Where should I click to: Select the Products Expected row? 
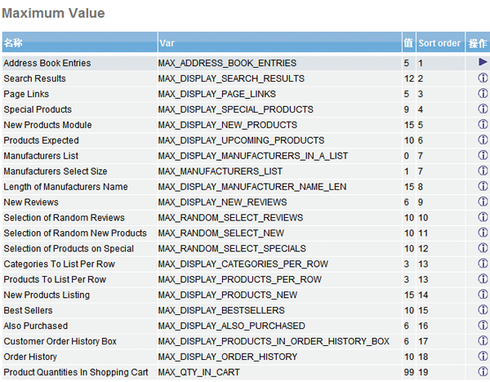click(x=41, y=140)
